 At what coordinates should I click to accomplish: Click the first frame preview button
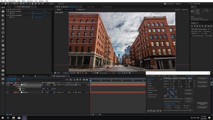(x=192, y=26)
